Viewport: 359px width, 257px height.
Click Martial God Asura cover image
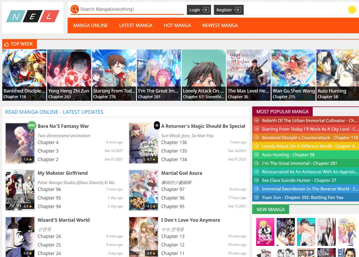[143, 190]
